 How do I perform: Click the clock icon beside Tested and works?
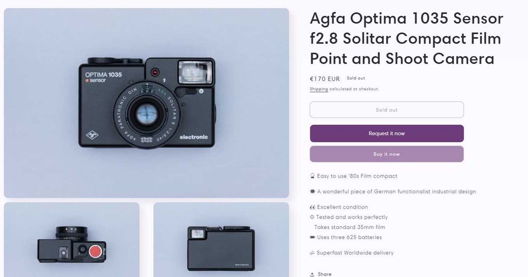(x=312, y=217)
